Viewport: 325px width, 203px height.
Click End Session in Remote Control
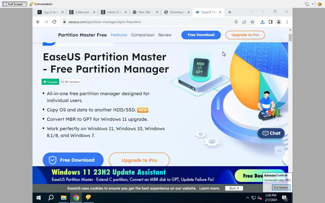pos(281,188)
